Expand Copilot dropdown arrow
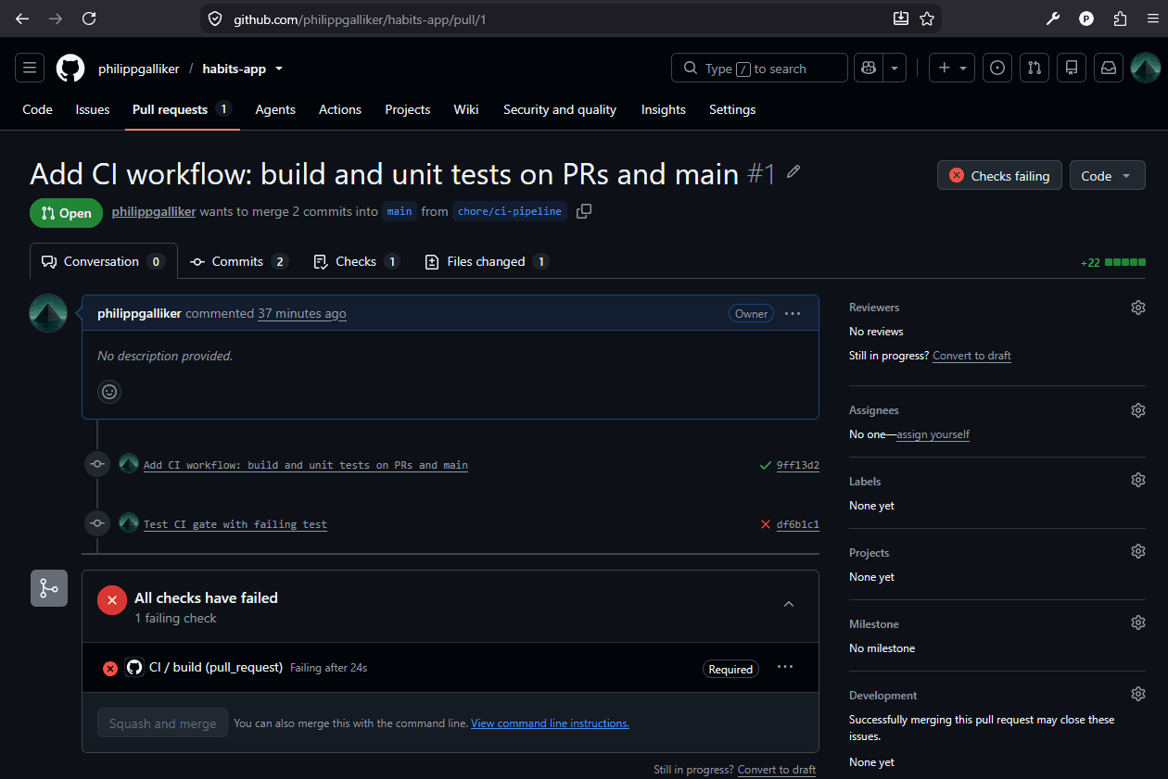The height and width of the screenshot is (779, 1168). tap(895, 68)
